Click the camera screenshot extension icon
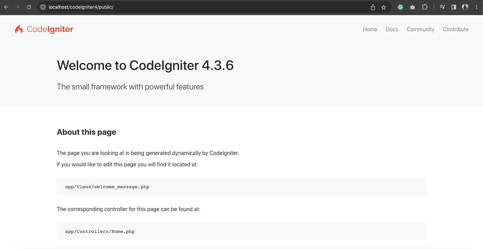Viewport: 483px width, 249px height. tap(413, 7)
